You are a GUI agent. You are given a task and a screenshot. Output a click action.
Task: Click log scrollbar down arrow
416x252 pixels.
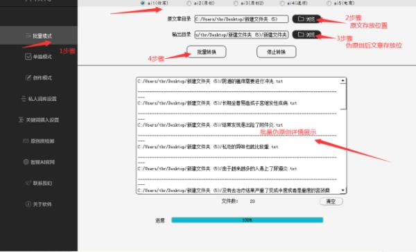tap(343, 190)
